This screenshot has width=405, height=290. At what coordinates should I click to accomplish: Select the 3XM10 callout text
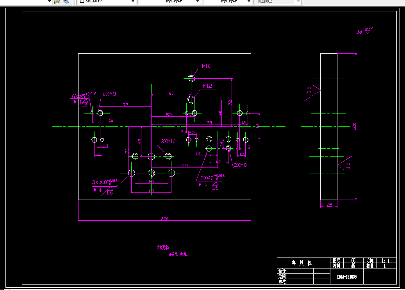168,141
